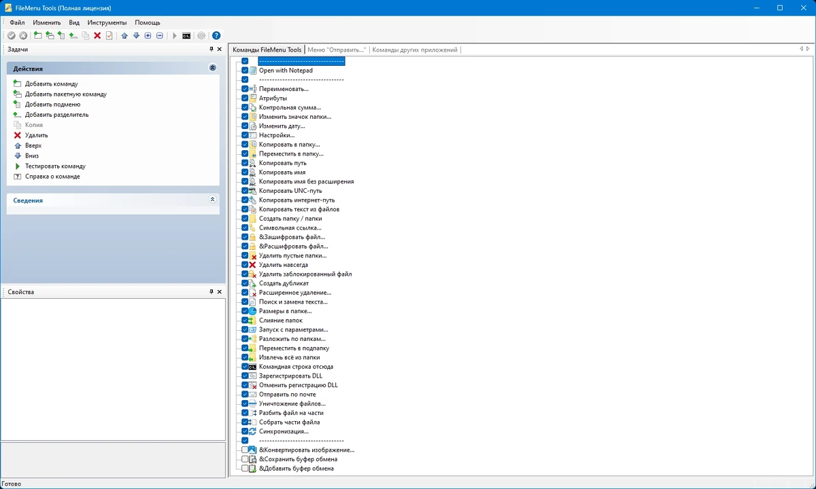Click the Синхронизация command icon
The width and height of the screenshot is (816, 489).
tap(252, 431)
